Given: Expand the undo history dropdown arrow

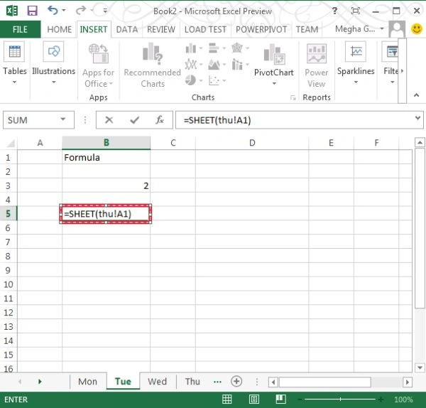Looking at the screenshot, I should (x=64, y=11).
